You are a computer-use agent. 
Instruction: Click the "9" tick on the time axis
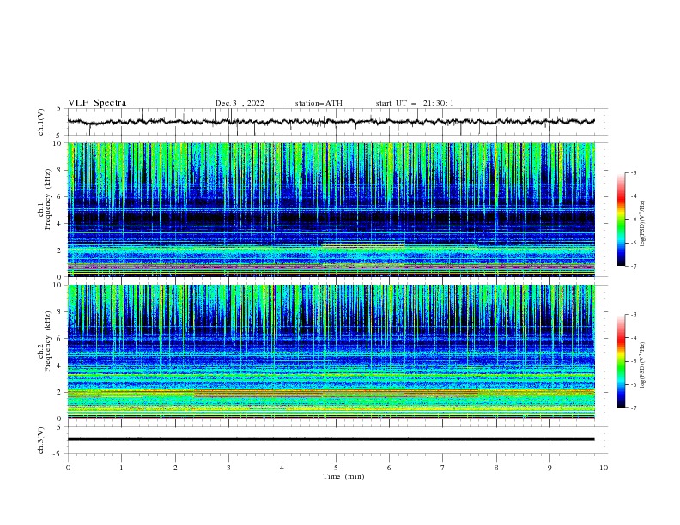[x=549, y=468]
